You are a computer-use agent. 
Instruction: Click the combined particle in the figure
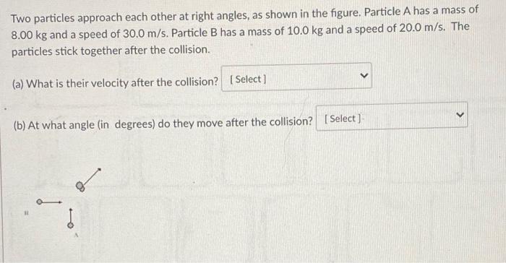(80, 186)
